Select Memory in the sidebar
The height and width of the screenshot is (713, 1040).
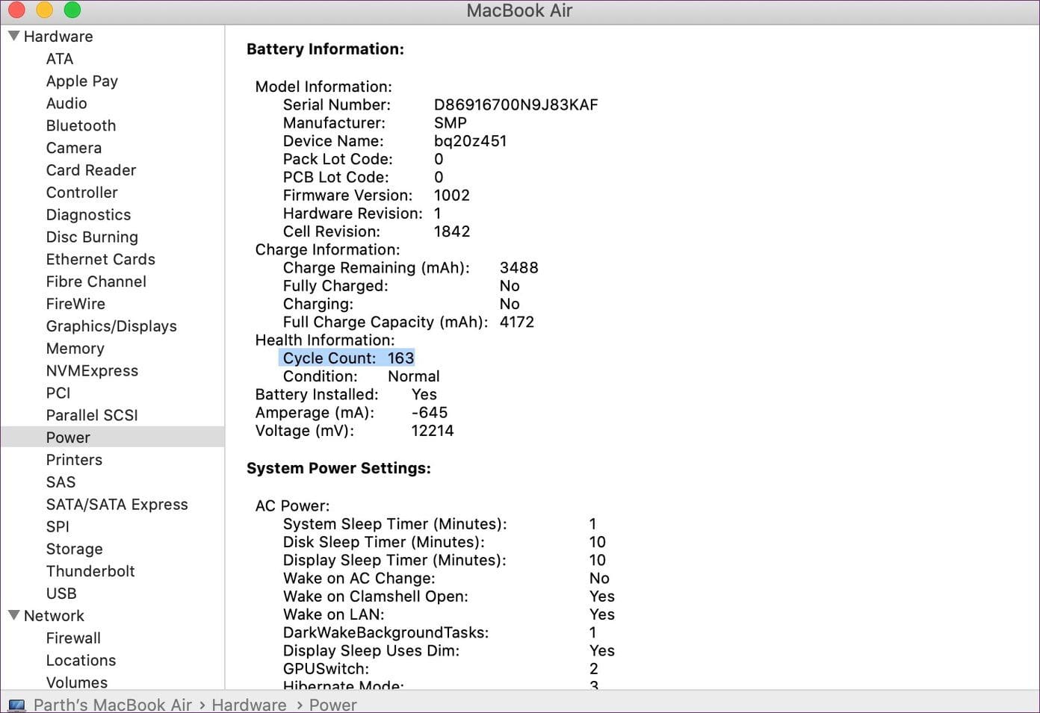75,349
